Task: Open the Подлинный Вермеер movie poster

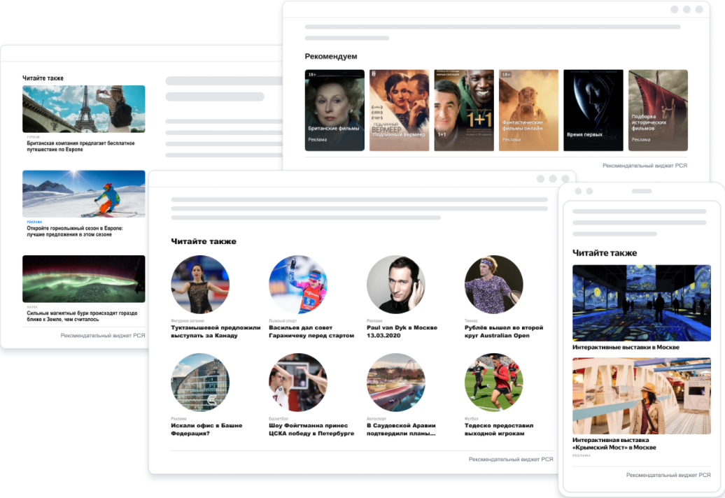Action: 399,110
